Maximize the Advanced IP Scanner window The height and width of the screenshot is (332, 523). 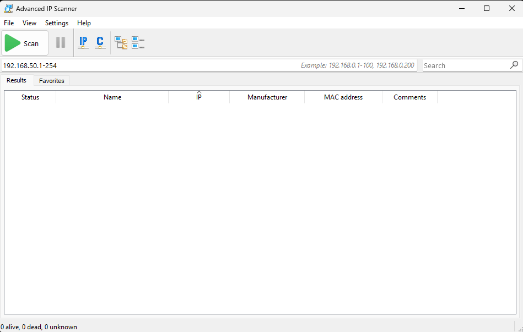pos(487,9)
